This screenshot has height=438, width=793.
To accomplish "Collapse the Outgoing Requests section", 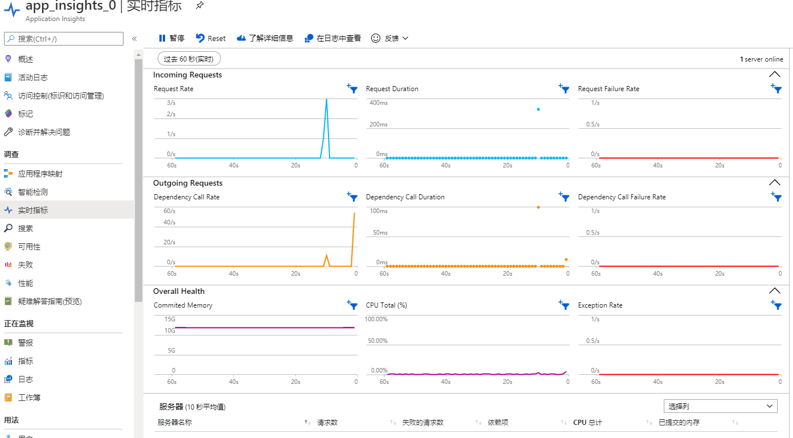I will [775, 183].
